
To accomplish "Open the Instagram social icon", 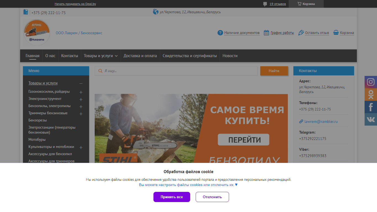I will tap(371, 82).
